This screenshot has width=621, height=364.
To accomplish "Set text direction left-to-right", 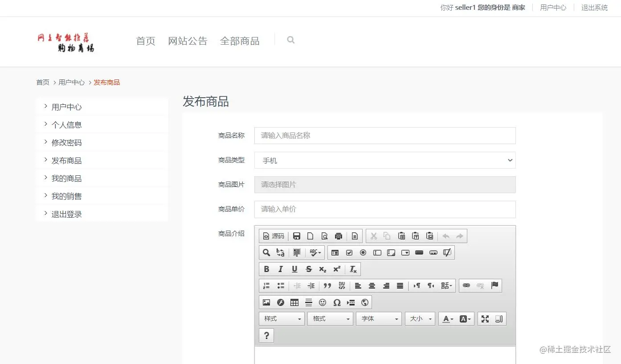I will (x=417, y=285).
